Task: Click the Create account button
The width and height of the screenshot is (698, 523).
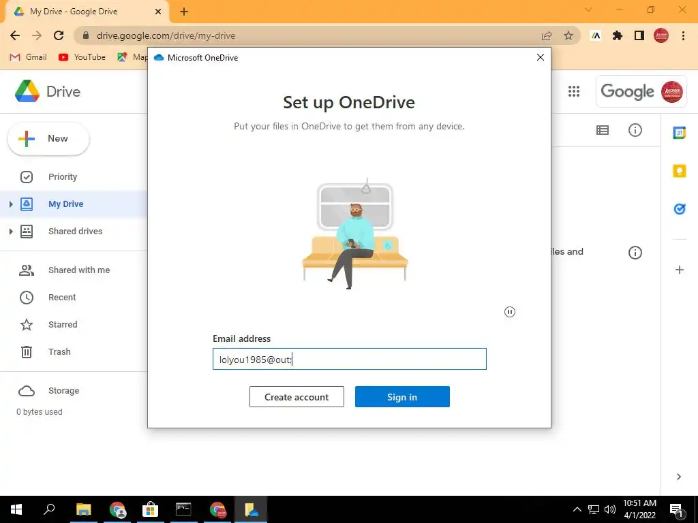Action: coord(297,397)
